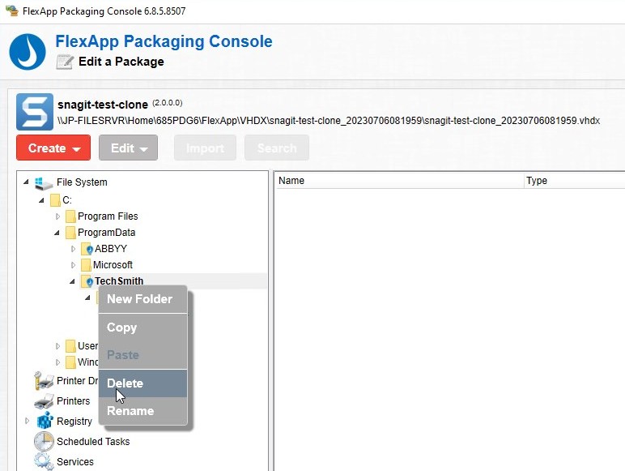
Task: Select the File System drive icon
Action: coord(43,183)
